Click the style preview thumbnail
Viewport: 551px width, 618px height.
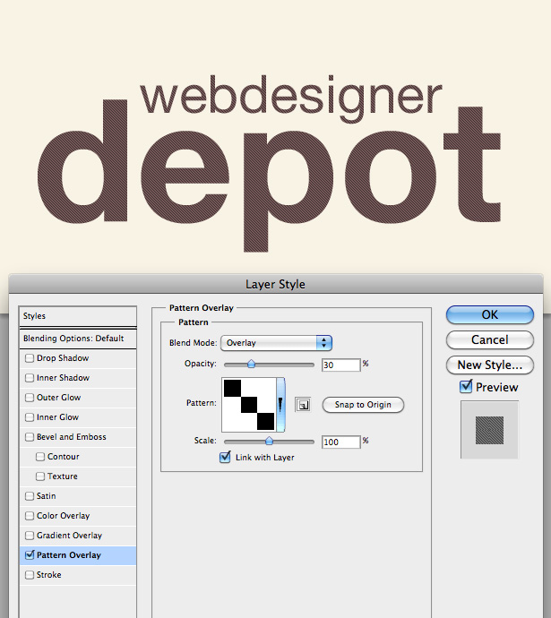coord(489,430)
